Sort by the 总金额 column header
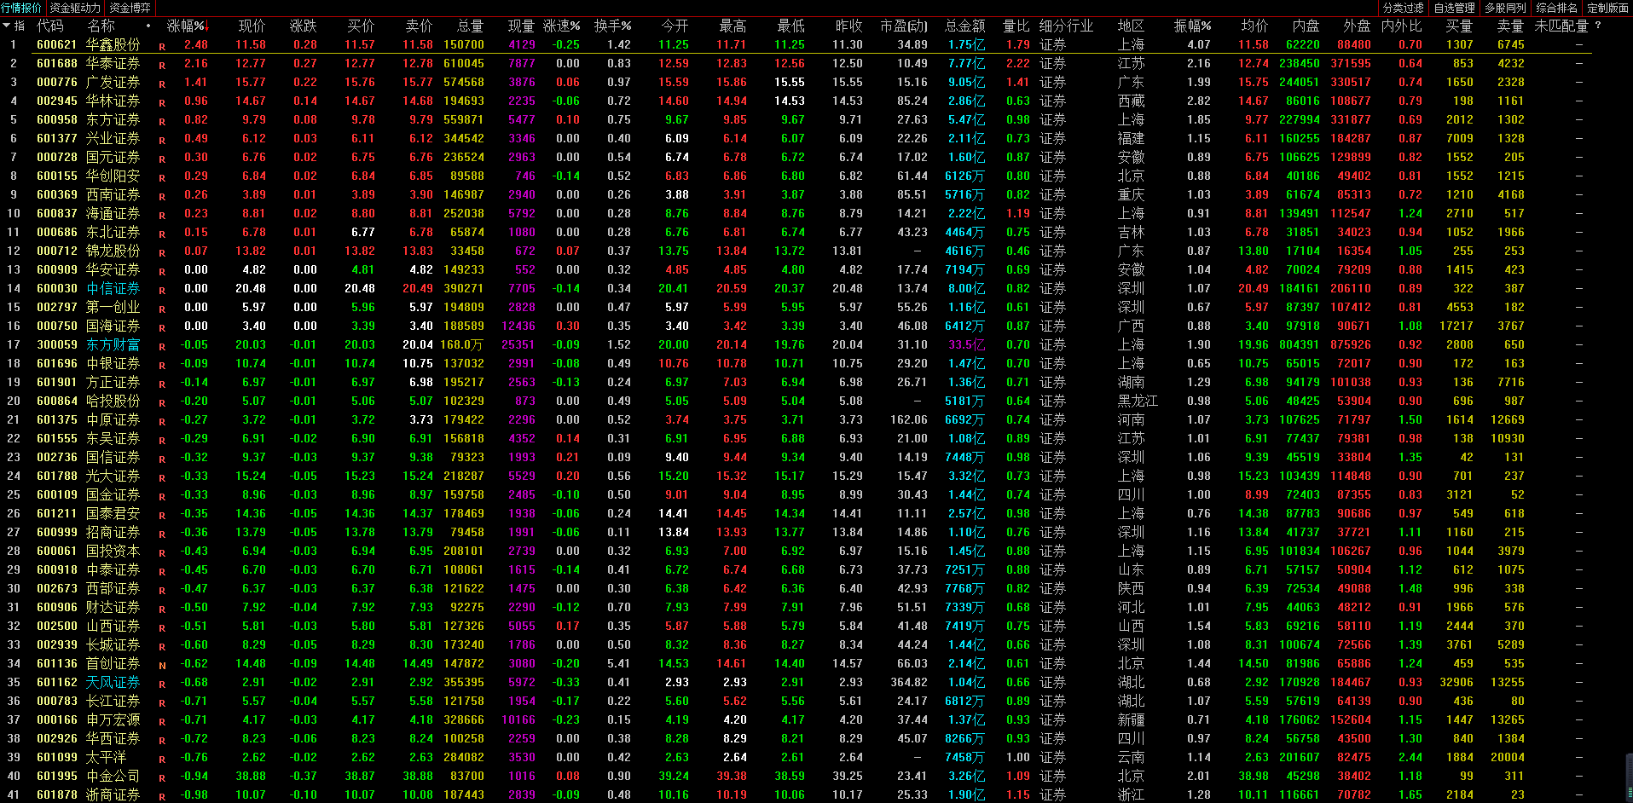 tap(964, 26)
